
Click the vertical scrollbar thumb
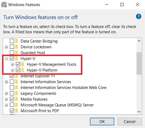(x=139, y=63)
